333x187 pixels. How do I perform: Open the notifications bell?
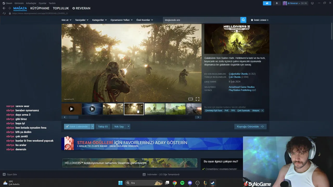277,3
